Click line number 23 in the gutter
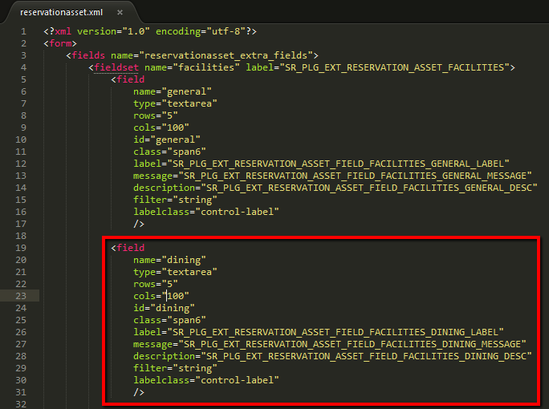The width and height of the screenshot is (549, 409). 22,296
